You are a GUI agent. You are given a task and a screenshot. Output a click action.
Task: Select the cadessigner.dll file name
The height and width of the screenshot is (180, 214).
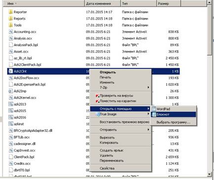click(x=25, y=144)
